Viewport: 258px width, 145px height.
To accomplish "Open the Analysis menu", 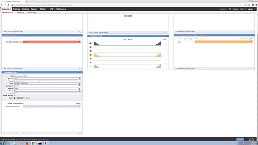I will (17, 9).
